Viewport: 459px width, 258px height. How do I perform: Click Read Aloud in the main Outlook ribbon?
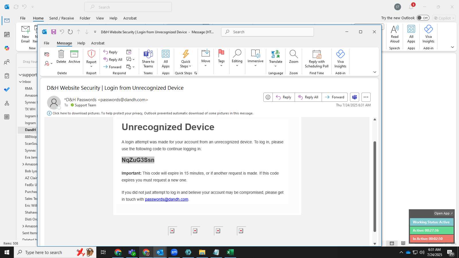(x=395, y=34)
